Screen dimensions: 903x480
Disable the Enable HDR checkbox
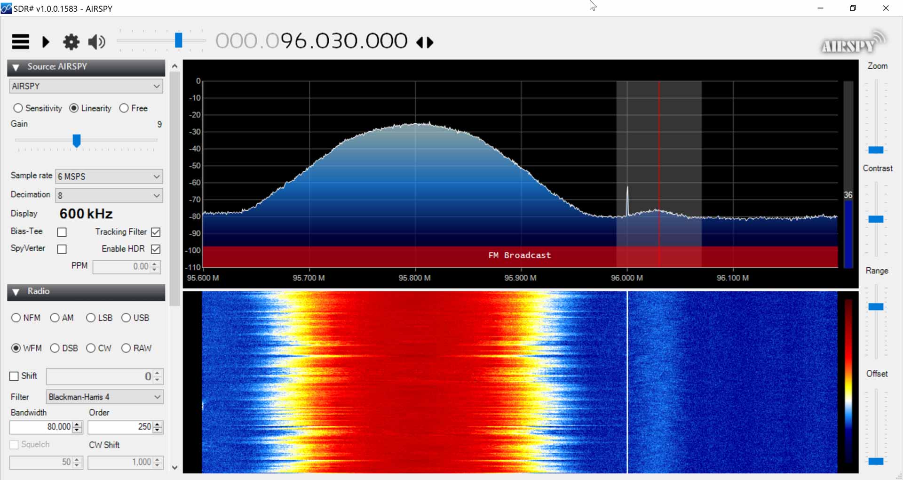[156, 249]
